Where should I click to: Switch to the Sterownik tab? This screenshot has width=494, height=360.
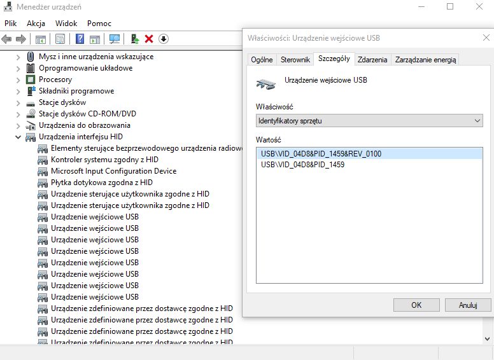pyautogui.click(x=295, y=60)
